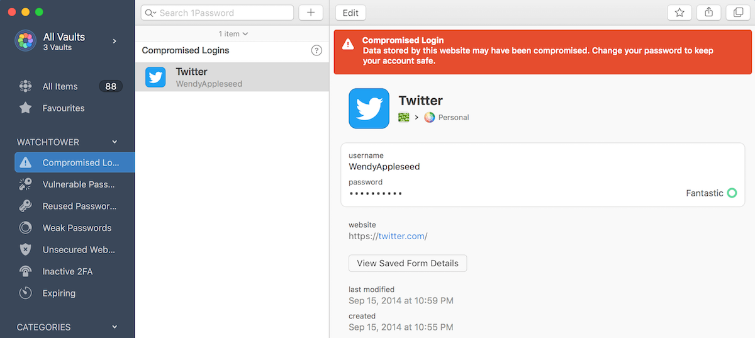Image resolution: width=755 pixels, height=338 pixels.
Task: Add a new item with plus button
Action: (311, 13)
